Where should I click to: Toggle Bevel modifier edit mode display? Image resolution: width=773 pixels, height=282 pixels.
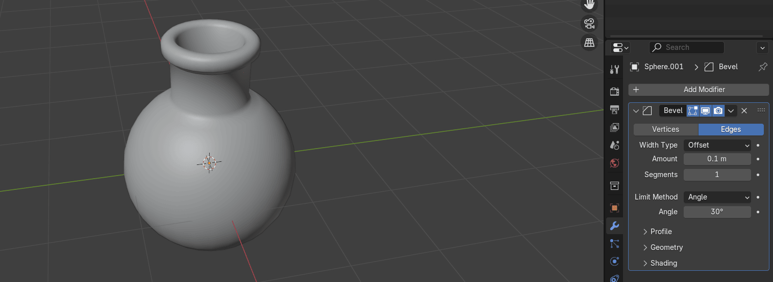pos(692,110)
